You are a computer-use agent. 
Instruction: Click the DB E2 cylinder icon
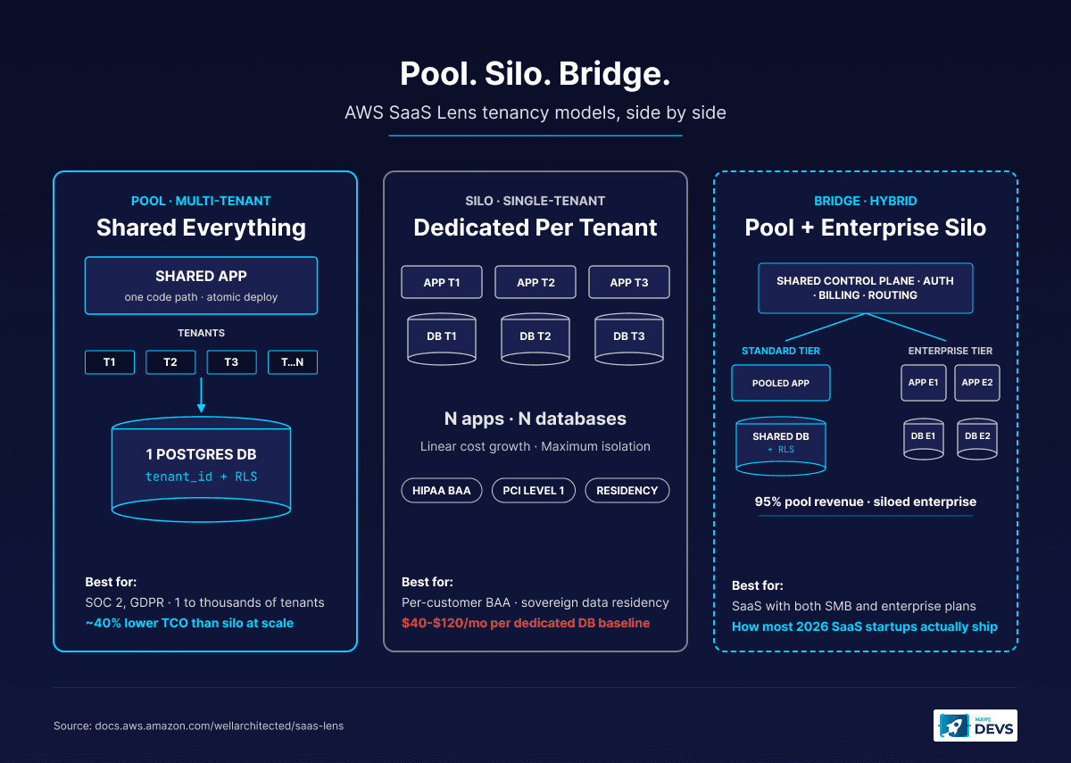pyautogui.click(x=977, y=437)
